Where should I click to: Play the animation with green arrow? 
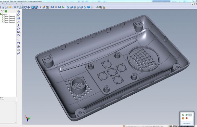coord(63,7)
